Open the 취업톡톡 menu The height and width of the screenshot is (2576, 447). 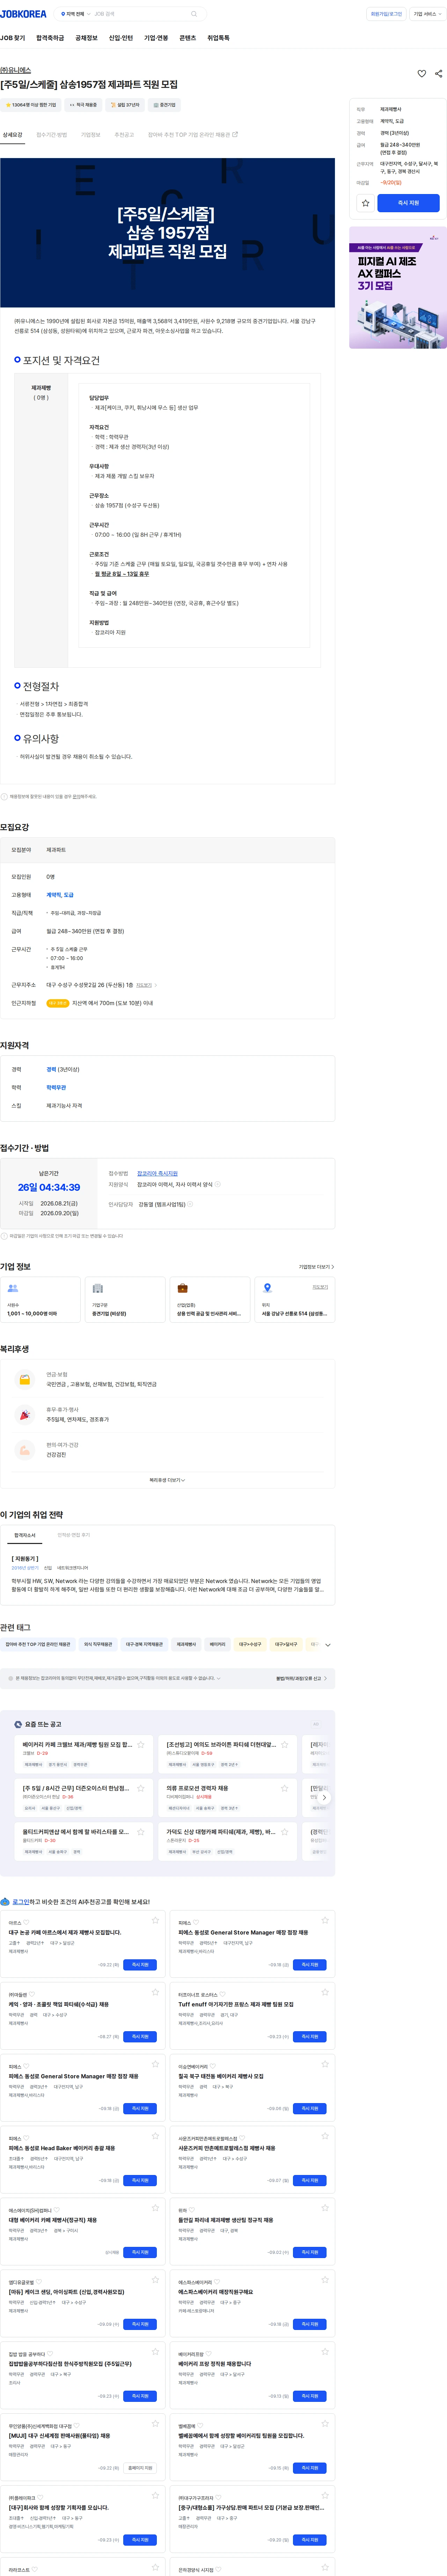(218, 38)
